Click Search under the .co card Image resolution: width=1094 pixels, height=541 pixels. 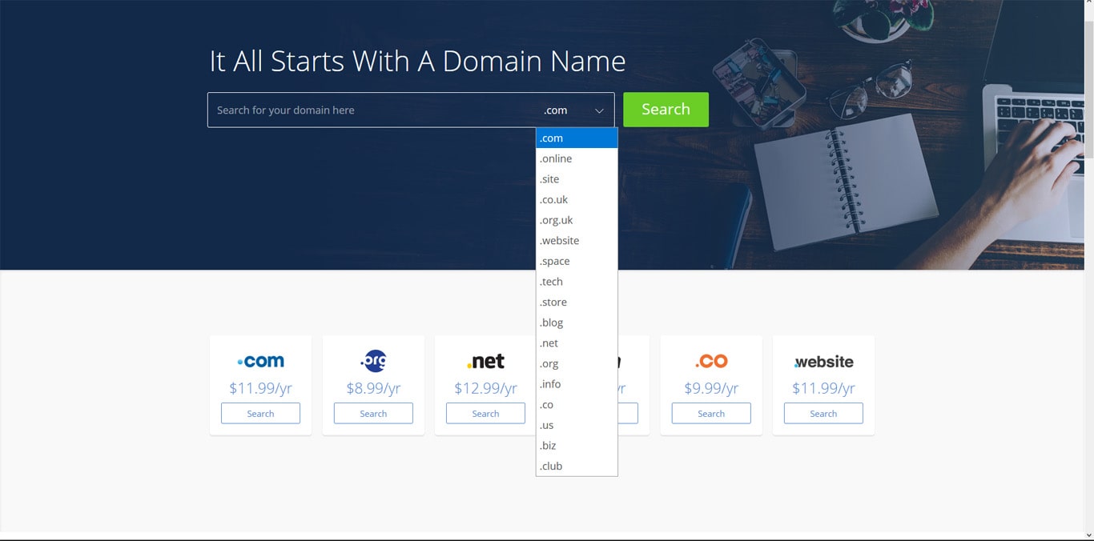(711, 414)
